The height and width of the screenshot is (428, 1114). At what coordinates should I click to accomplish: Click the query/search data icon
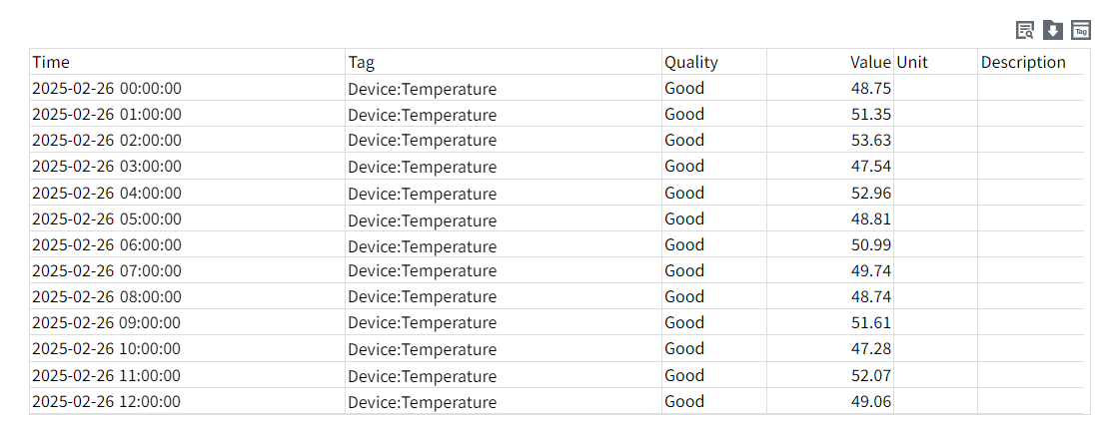(x=1024, y=30)
